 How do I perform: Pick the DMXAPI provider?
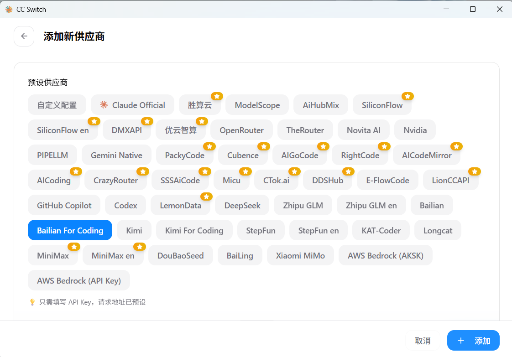click(x=127, y=130)
